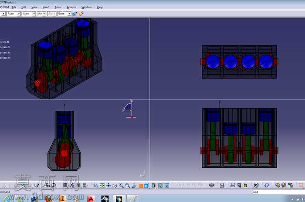The image size is (305, 202).
Task: Click the dark gear toolbar icon
Action: [x=78, y=185]
